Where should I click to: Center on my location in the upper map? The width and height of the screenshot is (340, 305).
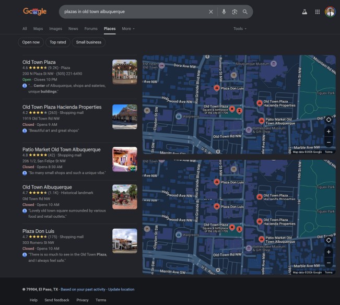tap(329, 120)
